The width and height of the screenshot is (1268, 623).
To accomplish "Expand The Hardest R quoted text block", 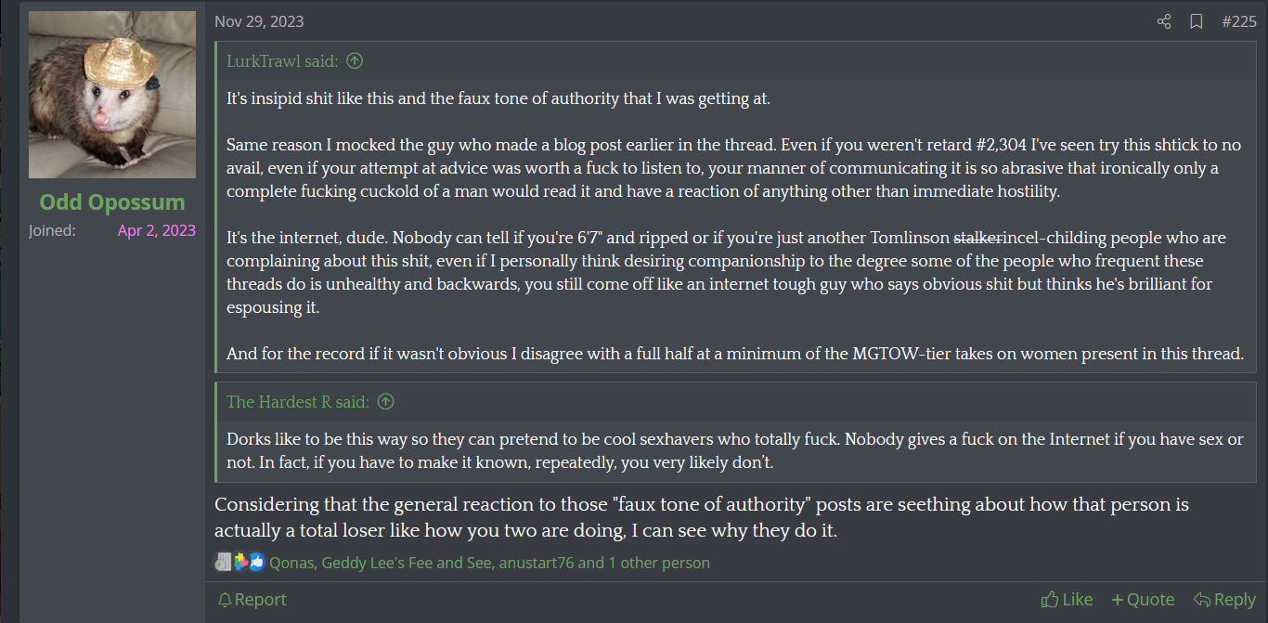I will coord(735,450).
